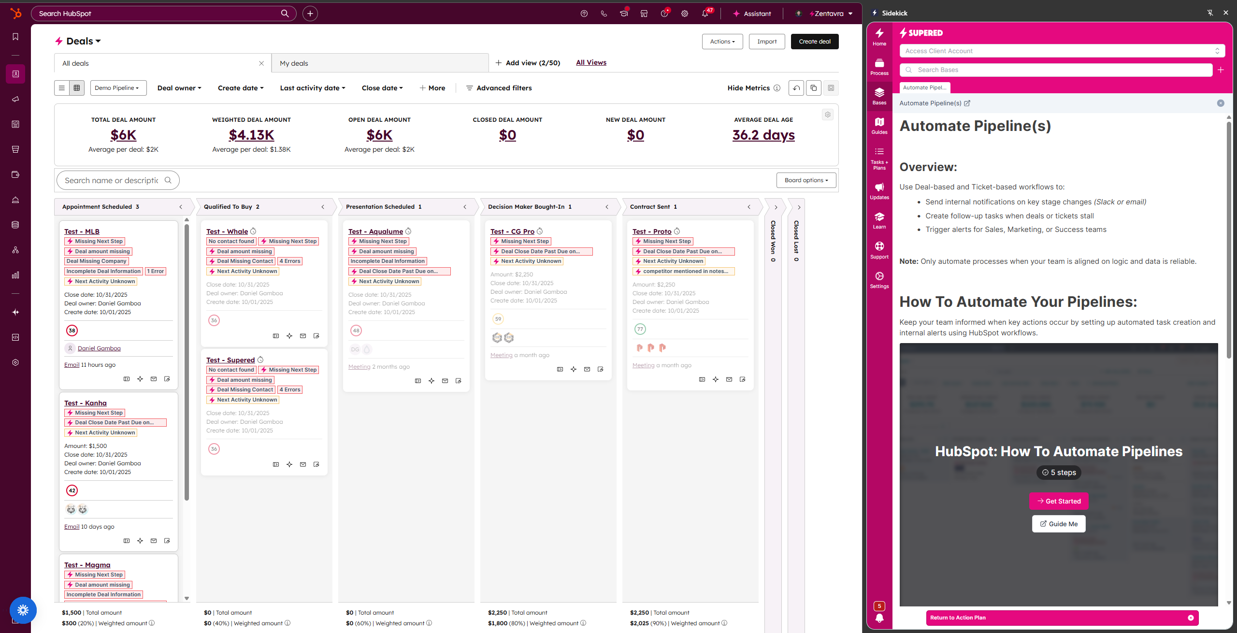Click the undo icon next to Hide Metrics
Screen dimensions: 1237x633
click(796, 88)
